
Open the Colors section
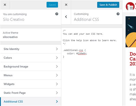point(31,58)
